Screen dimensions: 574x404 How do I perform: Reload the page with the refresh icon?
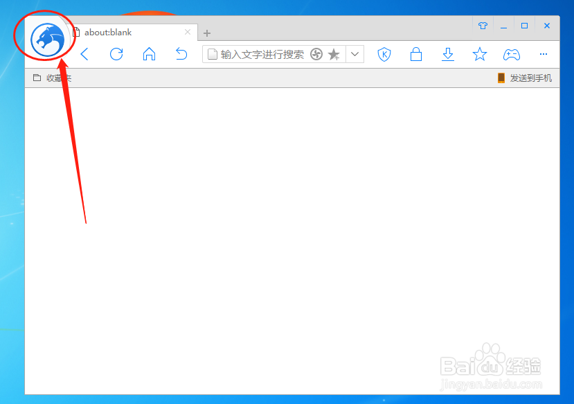pos(116,54)
